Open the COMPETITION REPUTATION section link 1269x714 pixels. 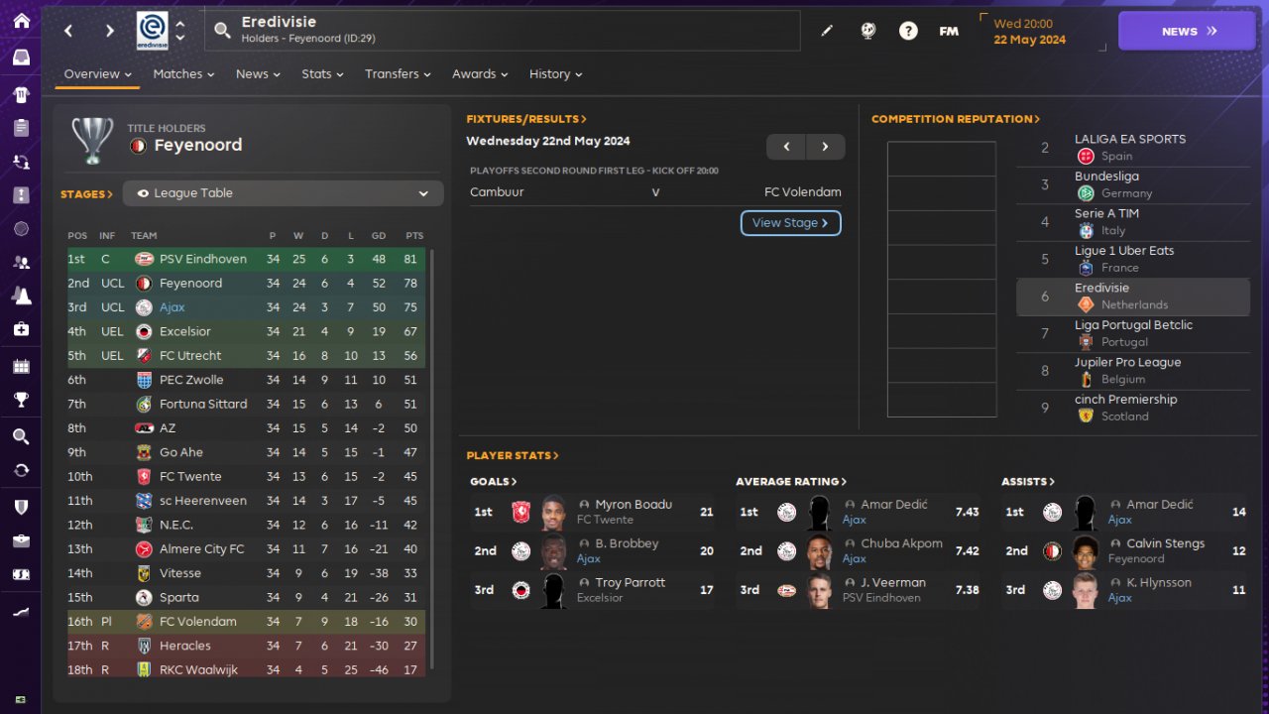pos(956,119)
